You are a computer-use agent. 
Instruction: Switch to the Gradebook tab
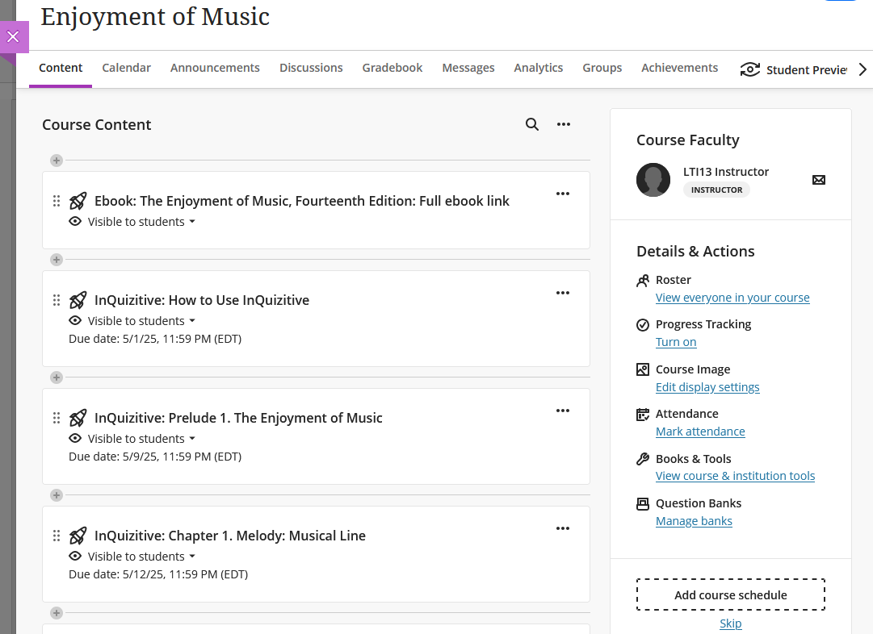click(x=392, y=68)
